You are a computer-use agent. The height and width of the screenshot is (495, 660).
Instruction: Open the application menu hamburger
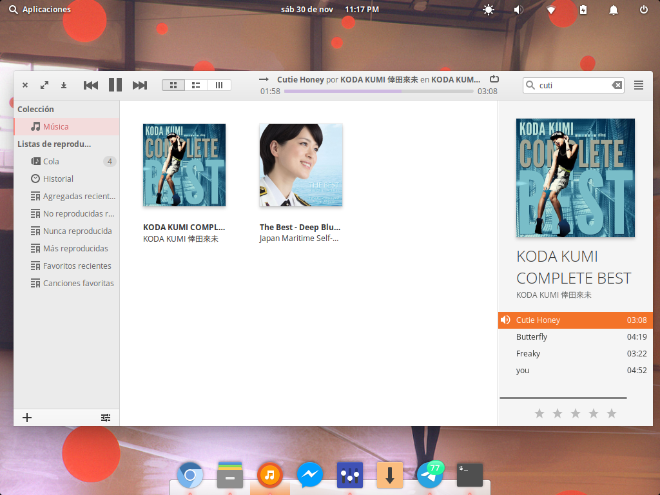tap(639, 86)
